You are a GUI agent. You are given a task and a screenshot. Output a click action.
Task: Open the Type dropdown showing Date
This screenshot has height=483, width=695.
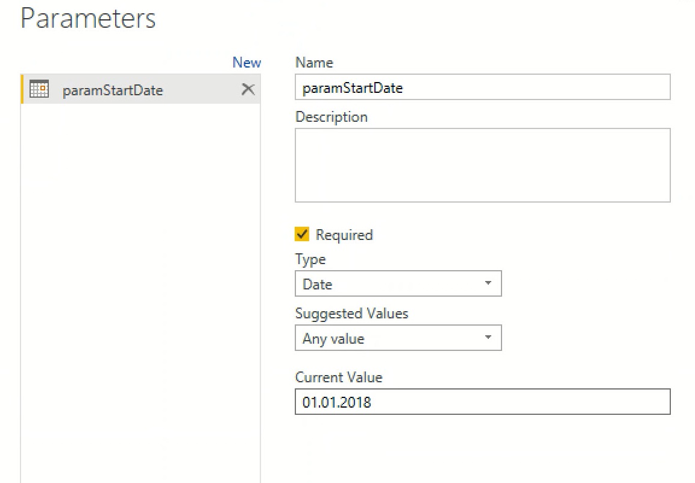pos(398,283)
